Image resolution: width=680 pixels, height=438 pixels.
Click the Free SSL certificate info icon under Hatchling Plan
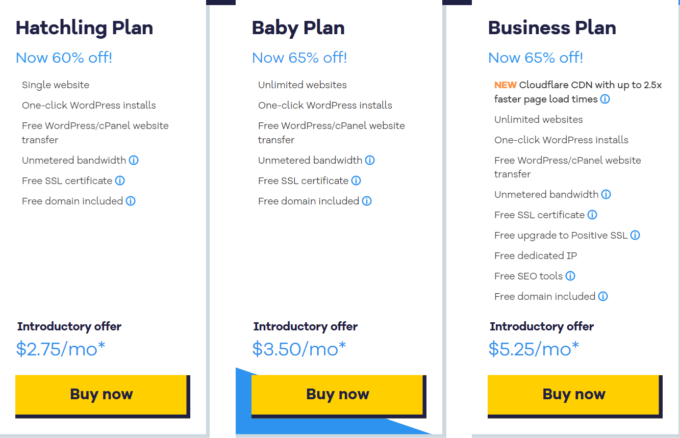[120, 181]
